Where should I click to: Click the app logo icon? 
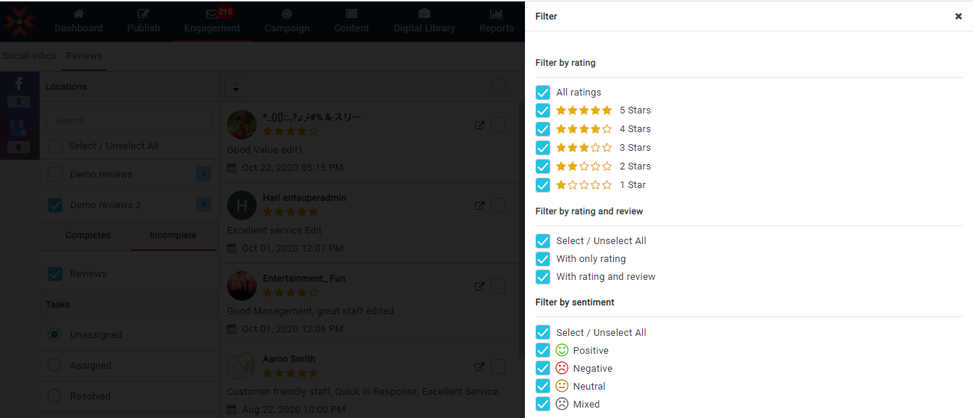pos(18,22)
